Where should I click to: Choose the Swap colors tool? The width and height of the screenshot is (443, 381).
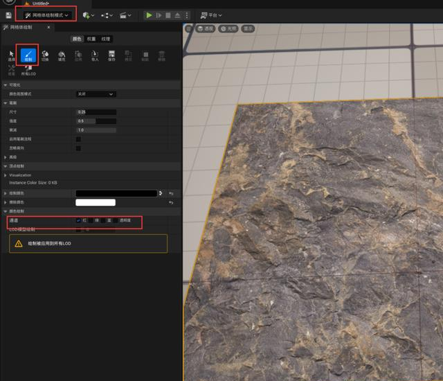click(45, 55)
